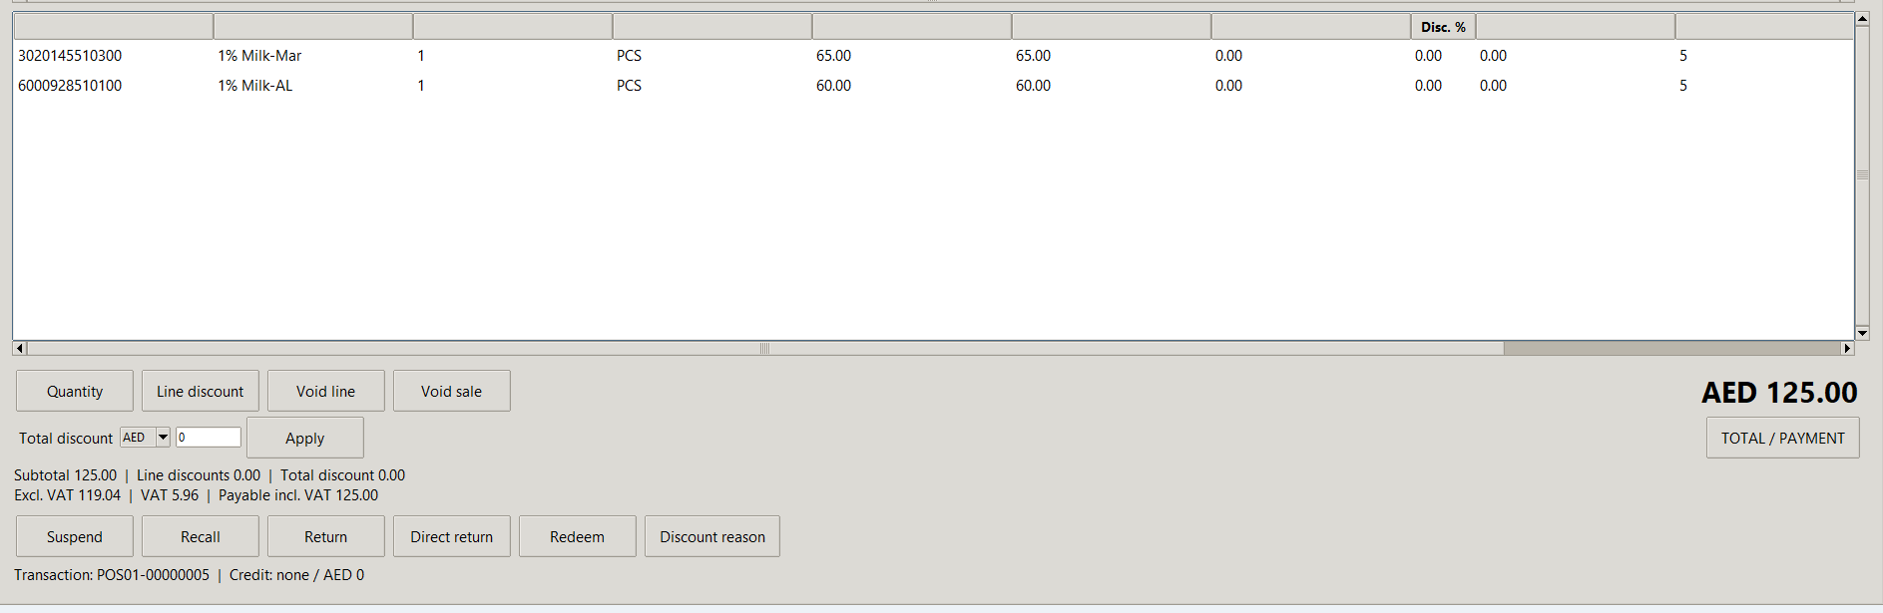Click Apply for total discount
This screenshot has height=613, width=1883.
pos(305,438)
